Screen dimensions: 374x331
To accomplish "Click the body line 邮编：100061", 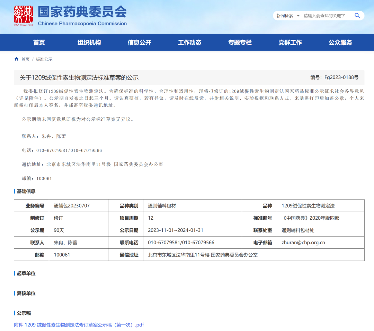I will pos(37,179).
